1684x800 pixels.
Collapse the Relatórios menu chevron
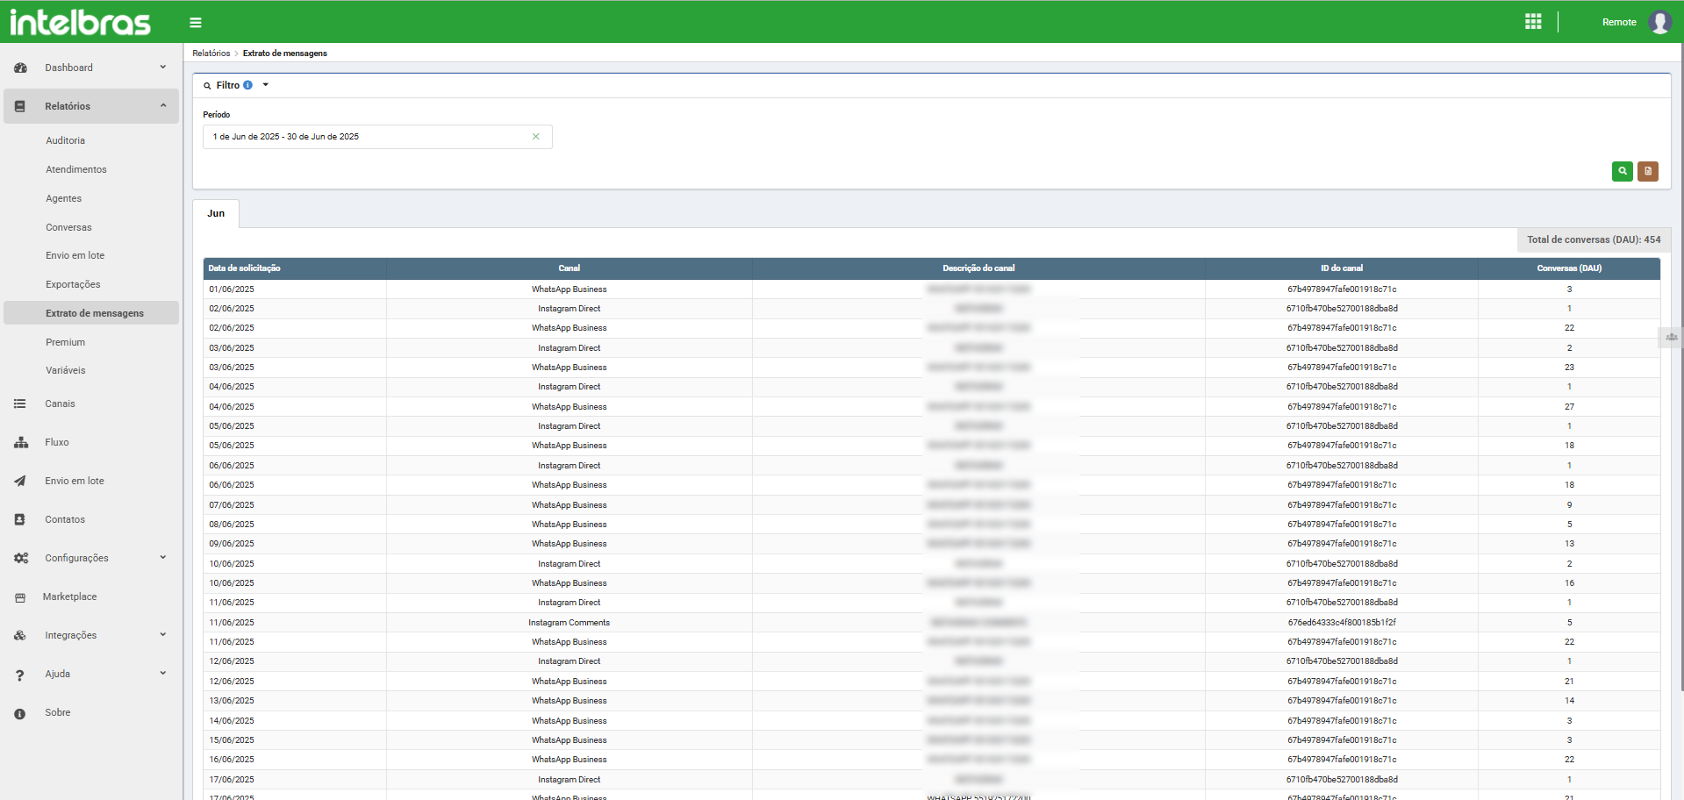pyautogui.click(x=163, y=105)
